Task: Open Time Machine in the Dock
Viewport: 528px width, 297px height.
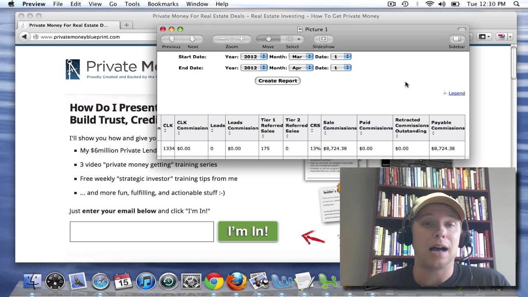Action: (x=168, y=282)
